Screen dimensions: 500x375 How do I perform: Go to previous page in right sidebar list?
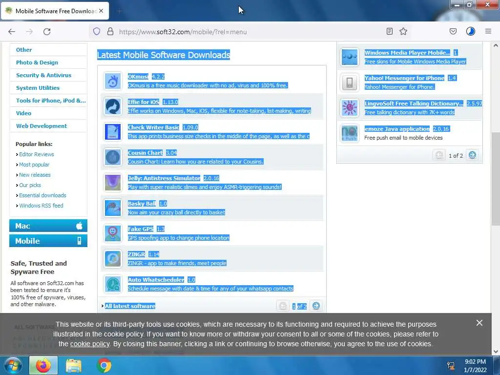(439, 155)
